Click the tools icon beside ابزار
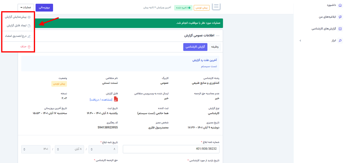 point(340,41)
